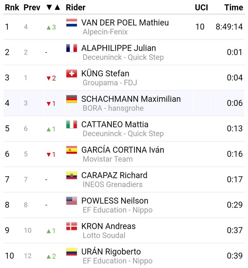
Task: Sort by rank change arrows column header
Action: tap(53, 7)
